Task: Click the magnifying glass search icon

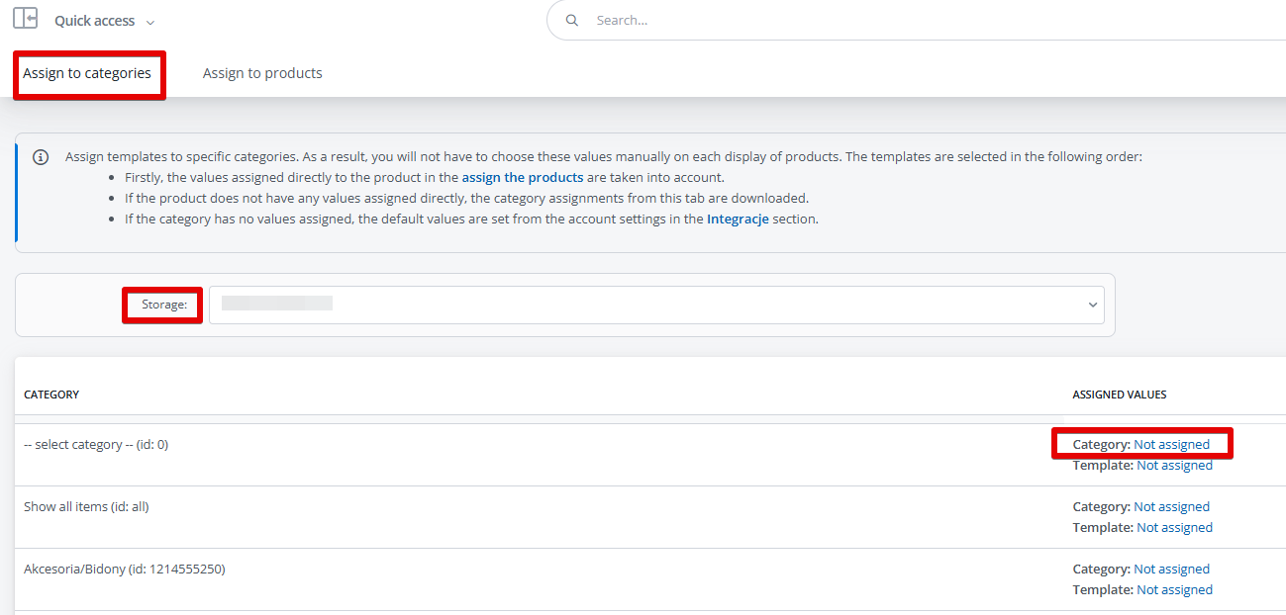Action: pyautogui.click(x=571, y=20)
